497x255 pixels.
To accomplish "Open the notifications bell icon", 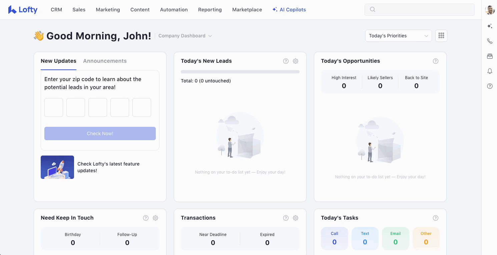I will coord(490,71).
